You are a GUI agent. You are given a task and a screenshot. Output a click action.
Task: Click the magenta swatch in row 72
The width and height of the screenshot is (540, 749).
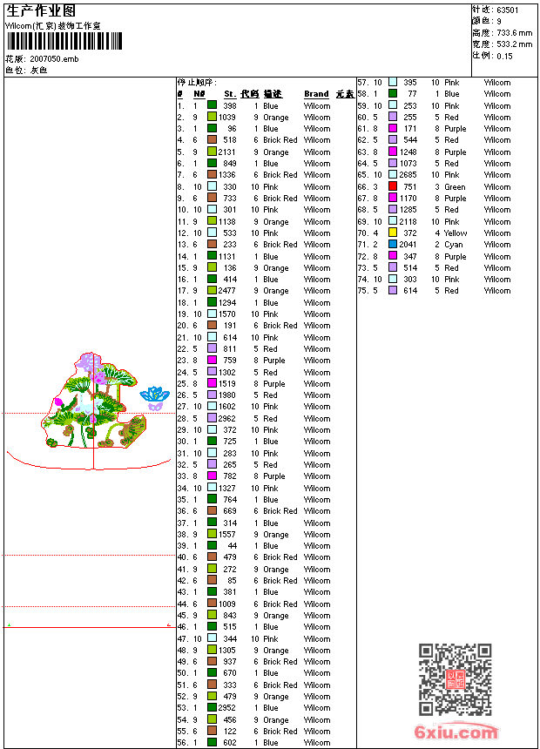tap(393, 256)
